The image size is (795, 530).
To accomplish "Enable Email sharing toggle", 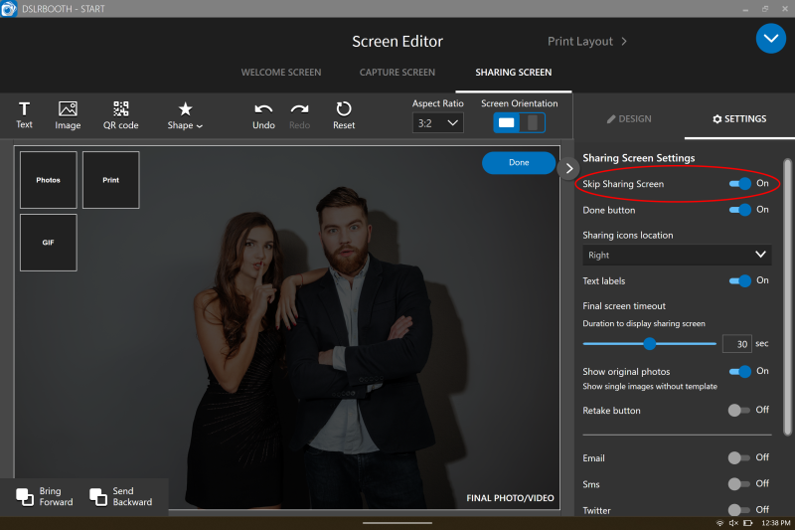I will [x=738, y=458].
